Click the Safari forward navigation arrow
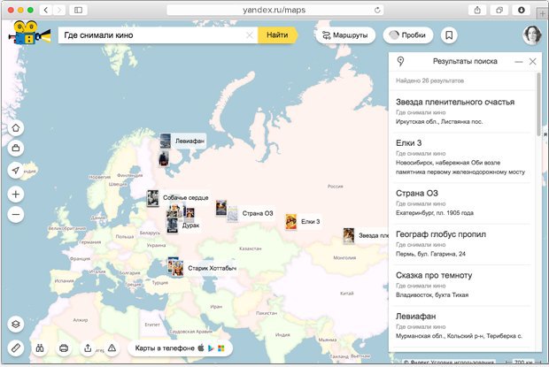 59,10
